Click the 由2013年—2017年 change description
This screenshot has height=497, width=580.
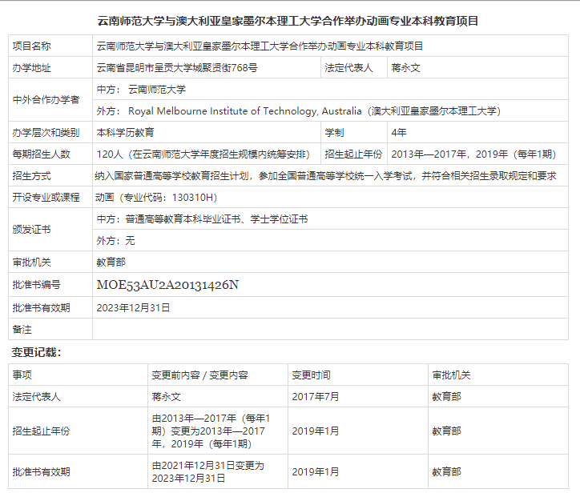[x=211, y=431]
